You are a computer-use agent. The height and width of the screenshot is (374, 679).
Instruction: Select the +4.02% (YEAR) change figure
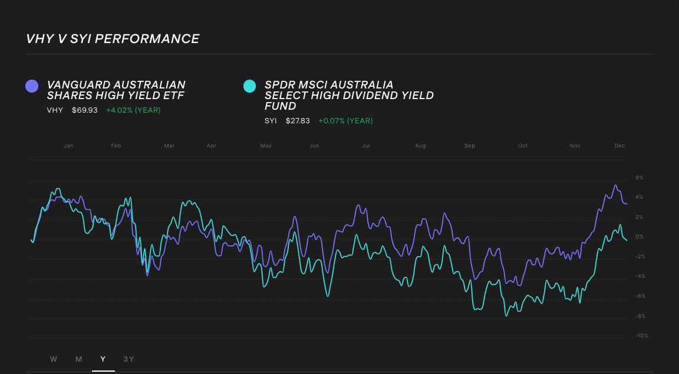coord(133,110)
